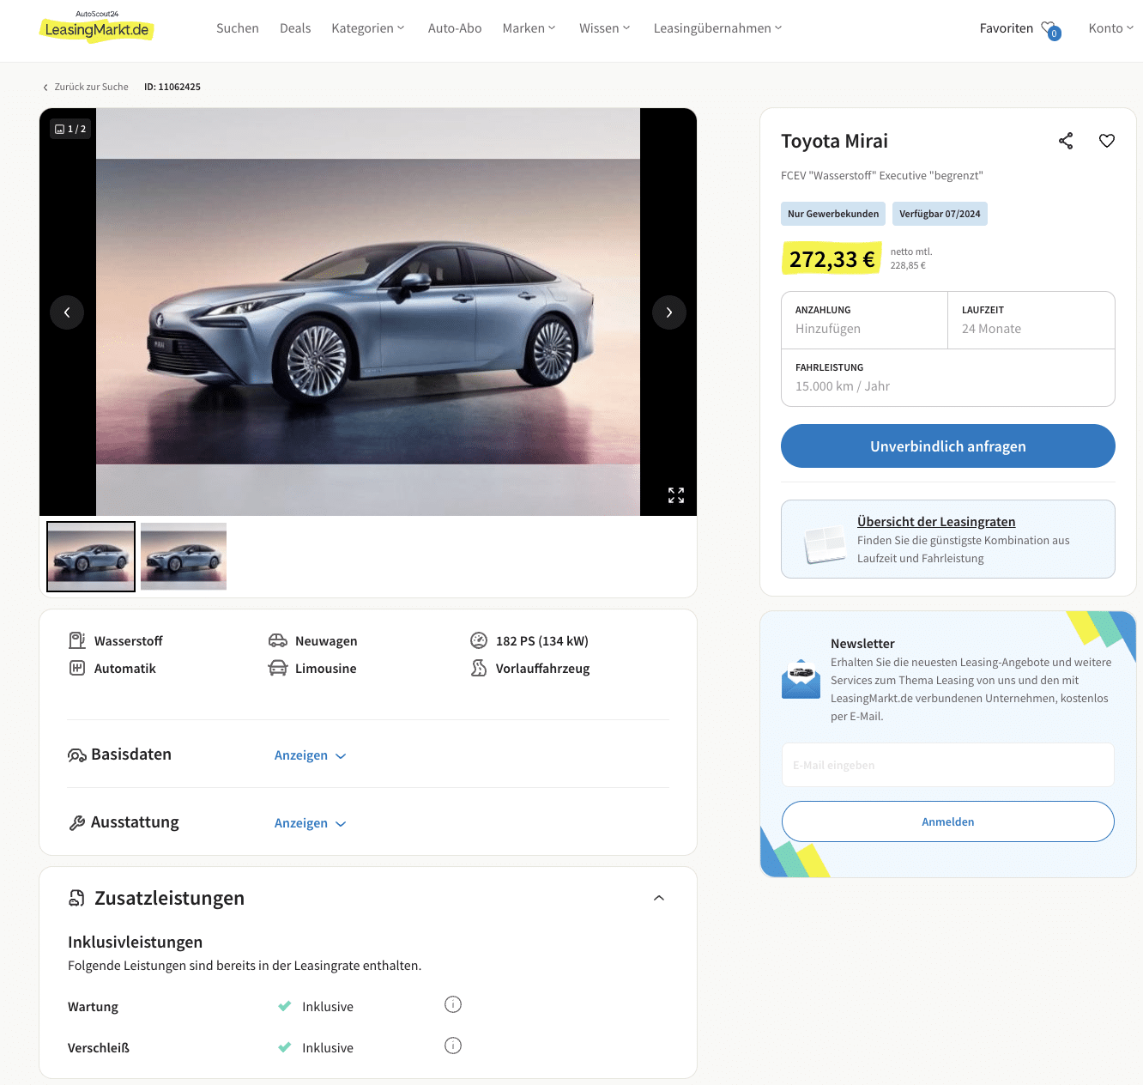Click the Inklusivleistungen heading
Image resolution: width=1143 pixels, height=1085 pixels.
[x=136, y=942]
